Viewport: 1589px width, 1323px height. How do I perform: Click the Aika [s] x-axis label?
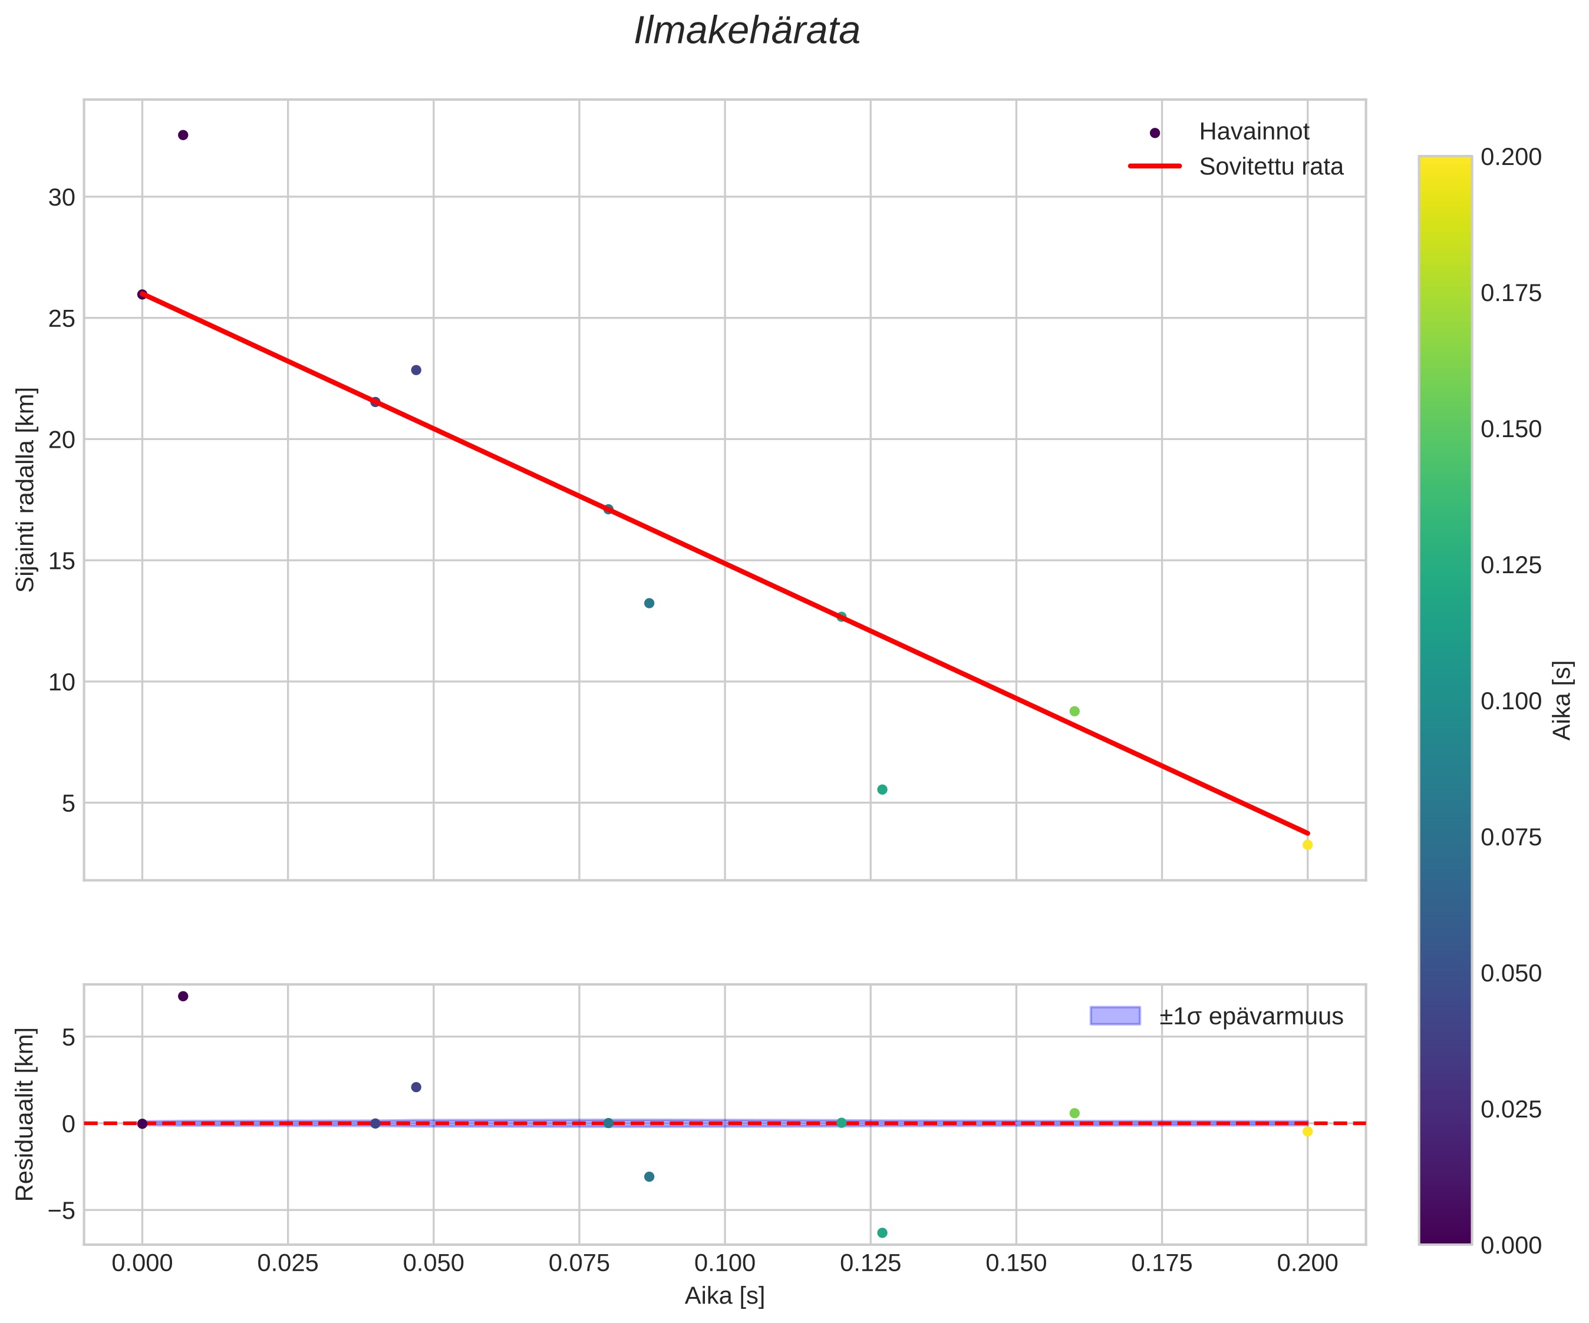click(724, 1296)
